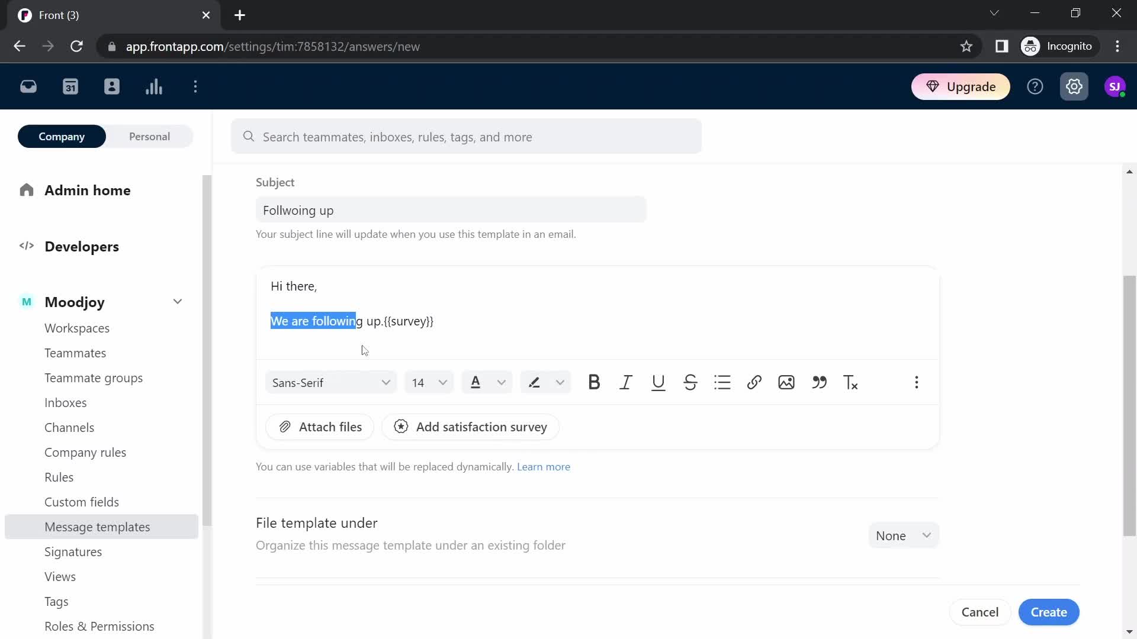Open Teammate groups settings
Screen dimensions: 1137x639
pyautogui.click(x=94, y=378)
